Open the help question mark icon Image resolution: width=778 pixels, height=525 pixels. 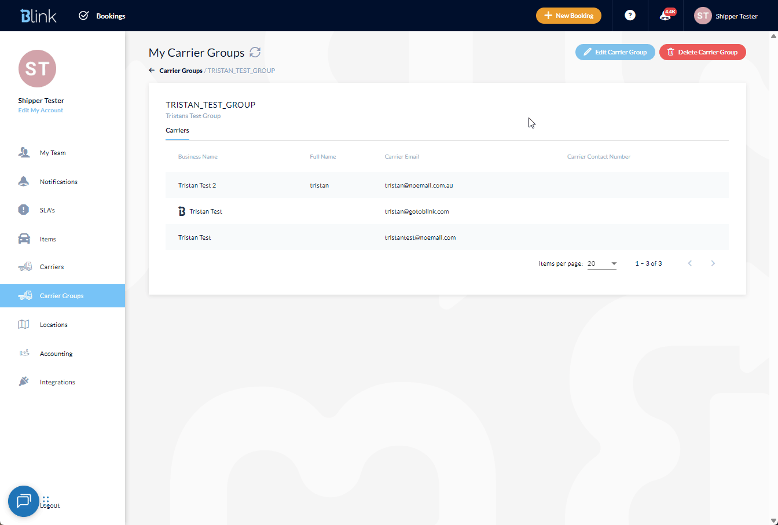tap(630, 16)
